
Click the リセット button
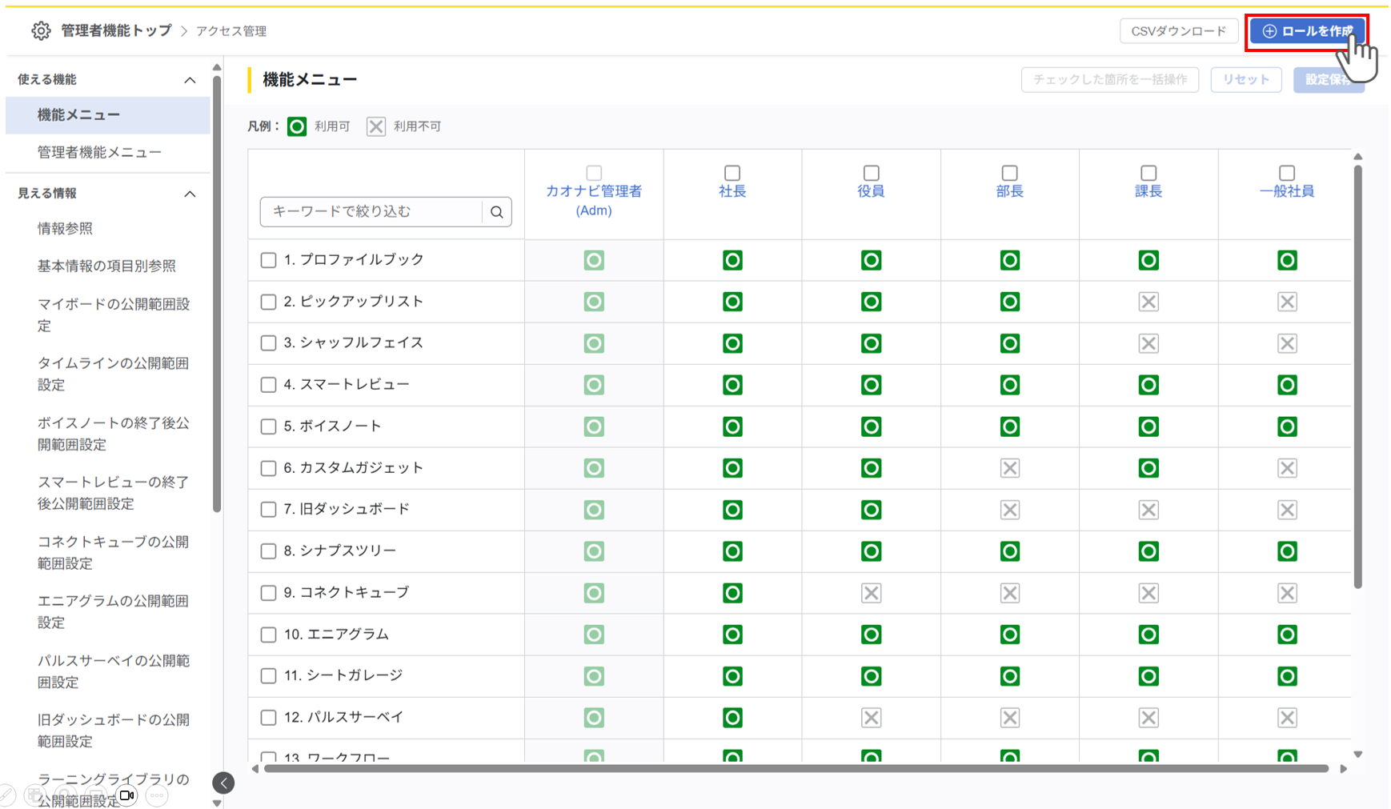(x=1245, y=79)
